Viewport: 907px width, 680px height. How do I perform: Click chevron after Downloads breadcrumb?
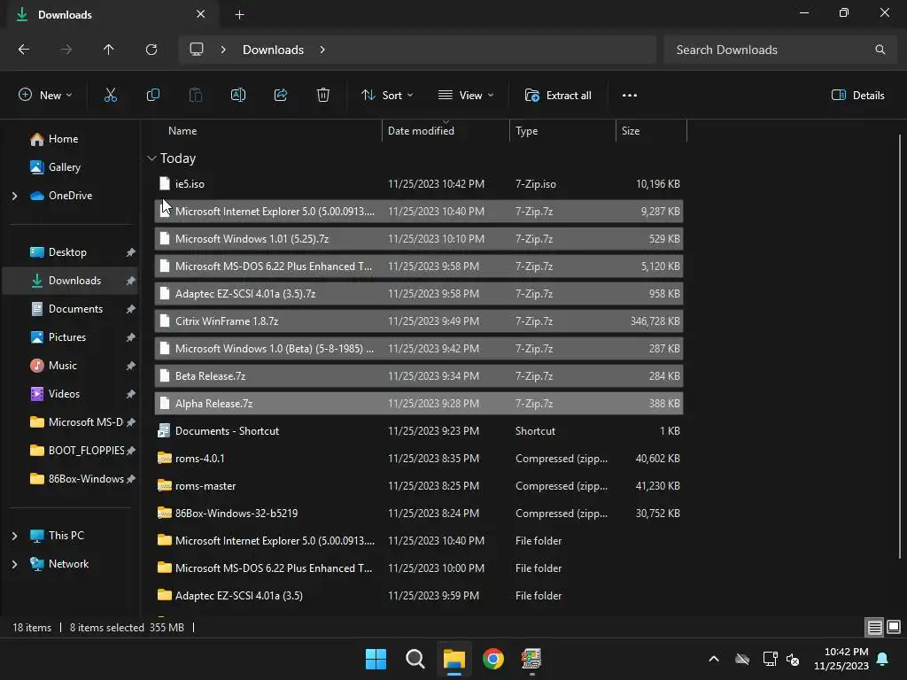322,50
